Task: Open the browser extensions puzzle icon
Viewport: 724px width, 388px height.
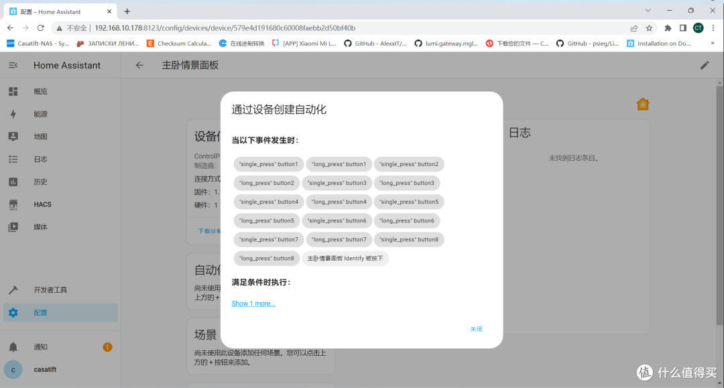Action: (x=668, y=28)
